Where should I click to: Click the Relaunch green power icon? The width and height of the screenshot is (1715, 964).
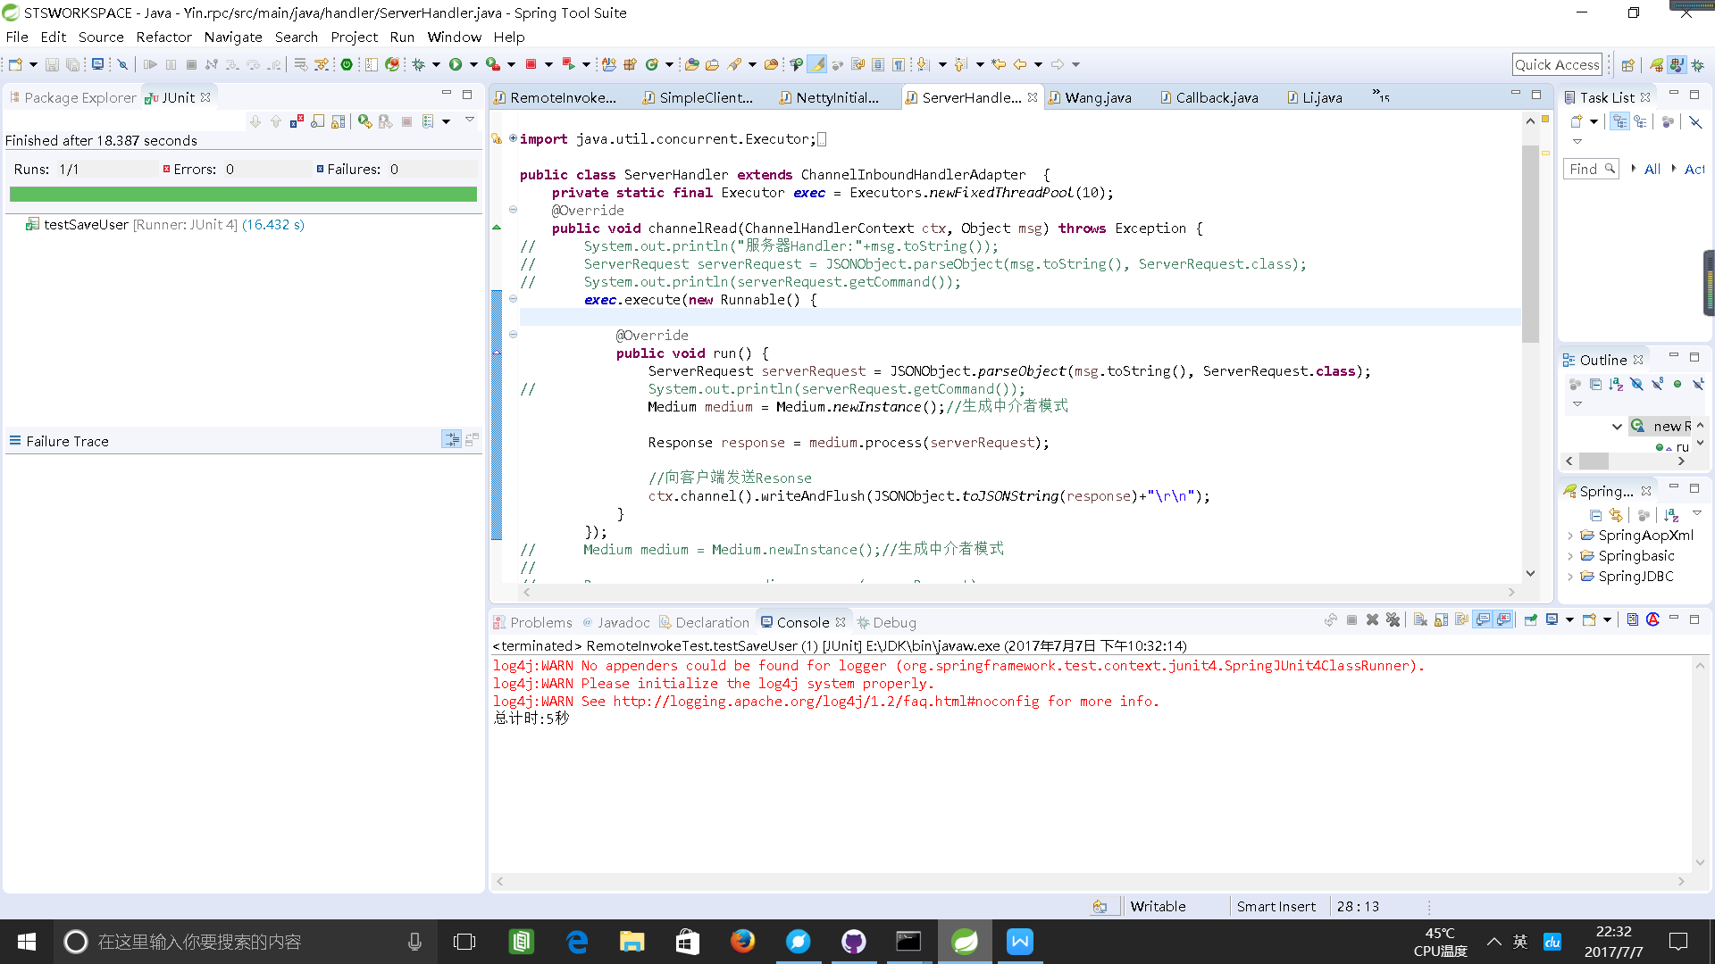347,64
